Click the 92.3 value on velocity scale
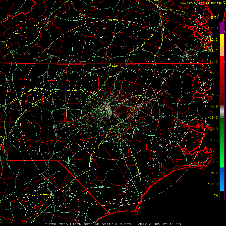Screen dimensions: 226x226 tap(214, 39)
